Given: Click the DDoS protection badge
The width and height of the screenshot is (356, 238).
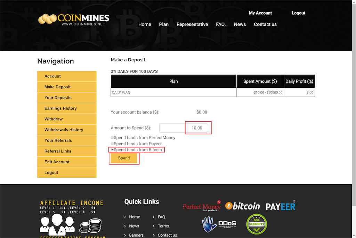Looking at the screenshot, I should pyautogui.click(x=219, y=224).
